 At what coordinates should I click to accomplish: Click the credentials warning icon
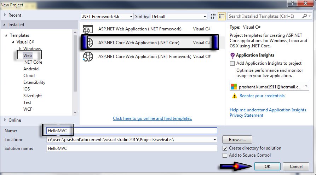click(234, 96)
